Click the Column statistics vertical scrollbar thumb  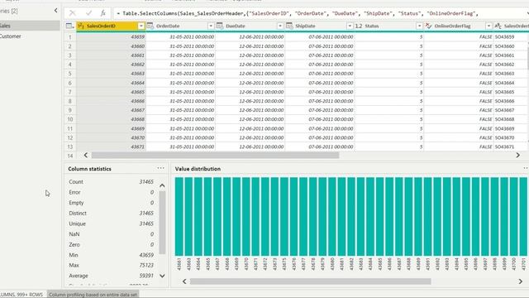162,223
